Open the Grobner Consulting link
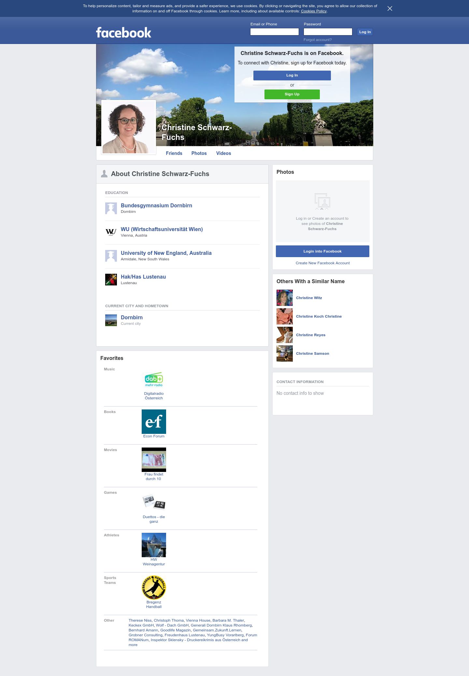Viewport: 469px width, 676px height. coord(146,635)
